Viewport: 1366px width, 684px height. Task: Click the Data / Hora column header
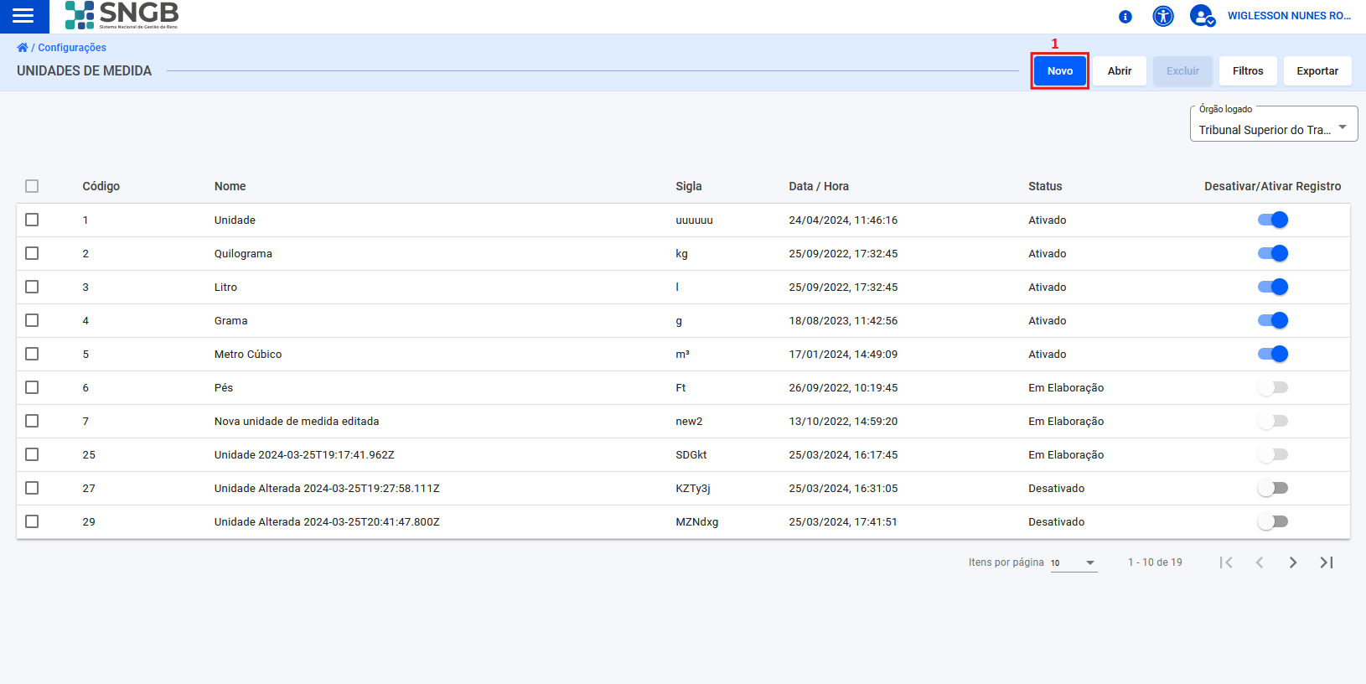[819, 186]
